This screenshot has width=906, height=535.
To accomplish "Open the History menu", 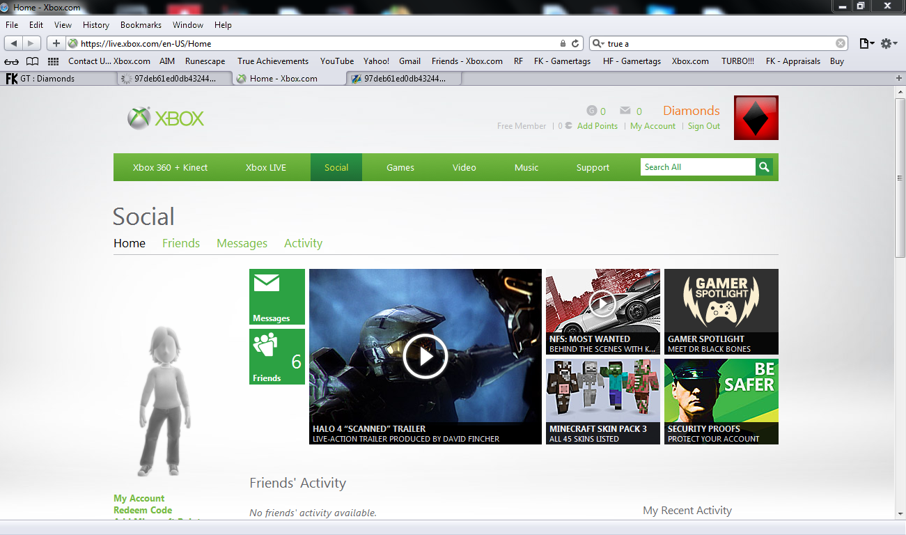I will tap(96, 25).
